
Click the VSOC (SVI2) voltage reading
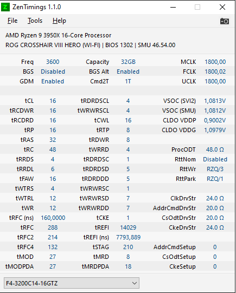[x=215, y=101]
